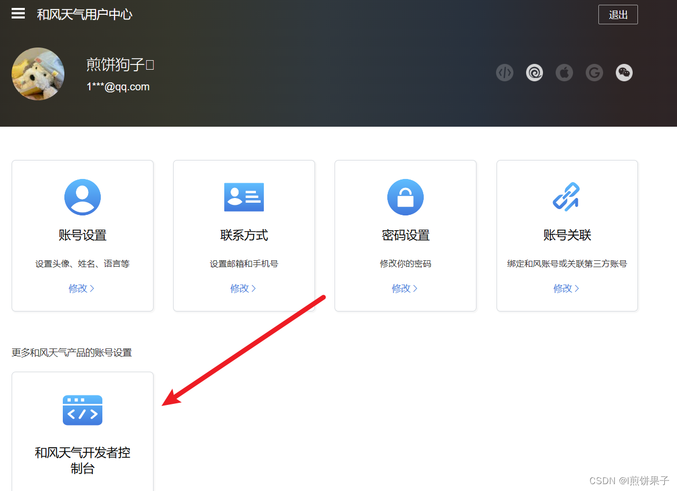Click the 账号设置 card heading

pos(83,235)
